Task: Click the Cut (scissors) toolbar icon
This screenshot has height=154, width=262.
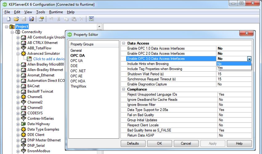Action: [59, 19]
